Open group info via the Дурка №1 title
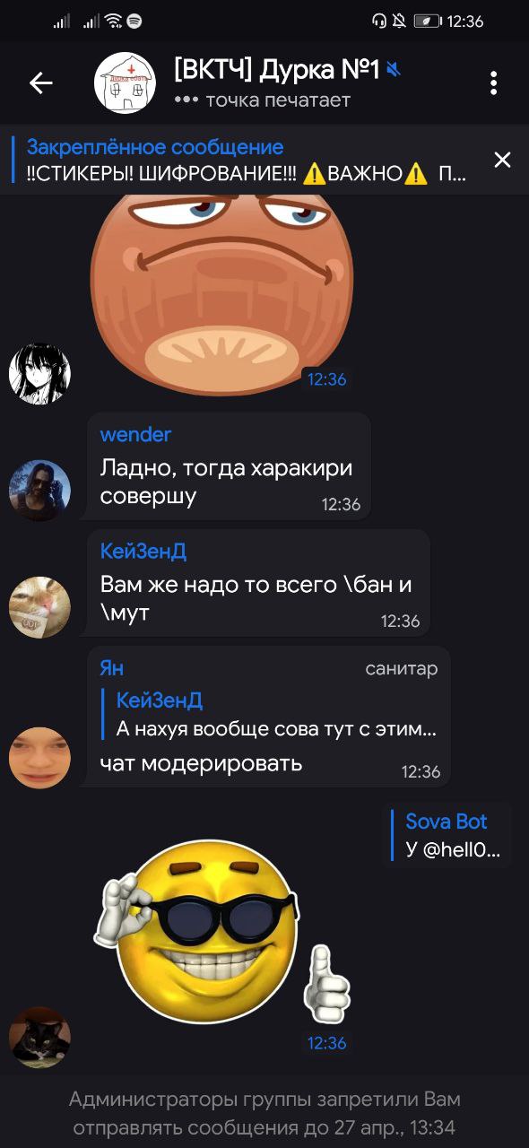The width and height of the screenshot is (529, 1148). tap(277, 69)
